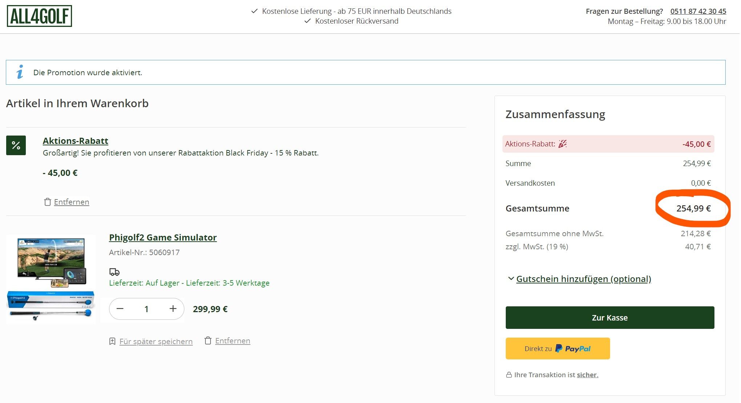Screen dimensions: 741x403
Task: Open the Aktions-Rabatt link
Action: (75, 141)
